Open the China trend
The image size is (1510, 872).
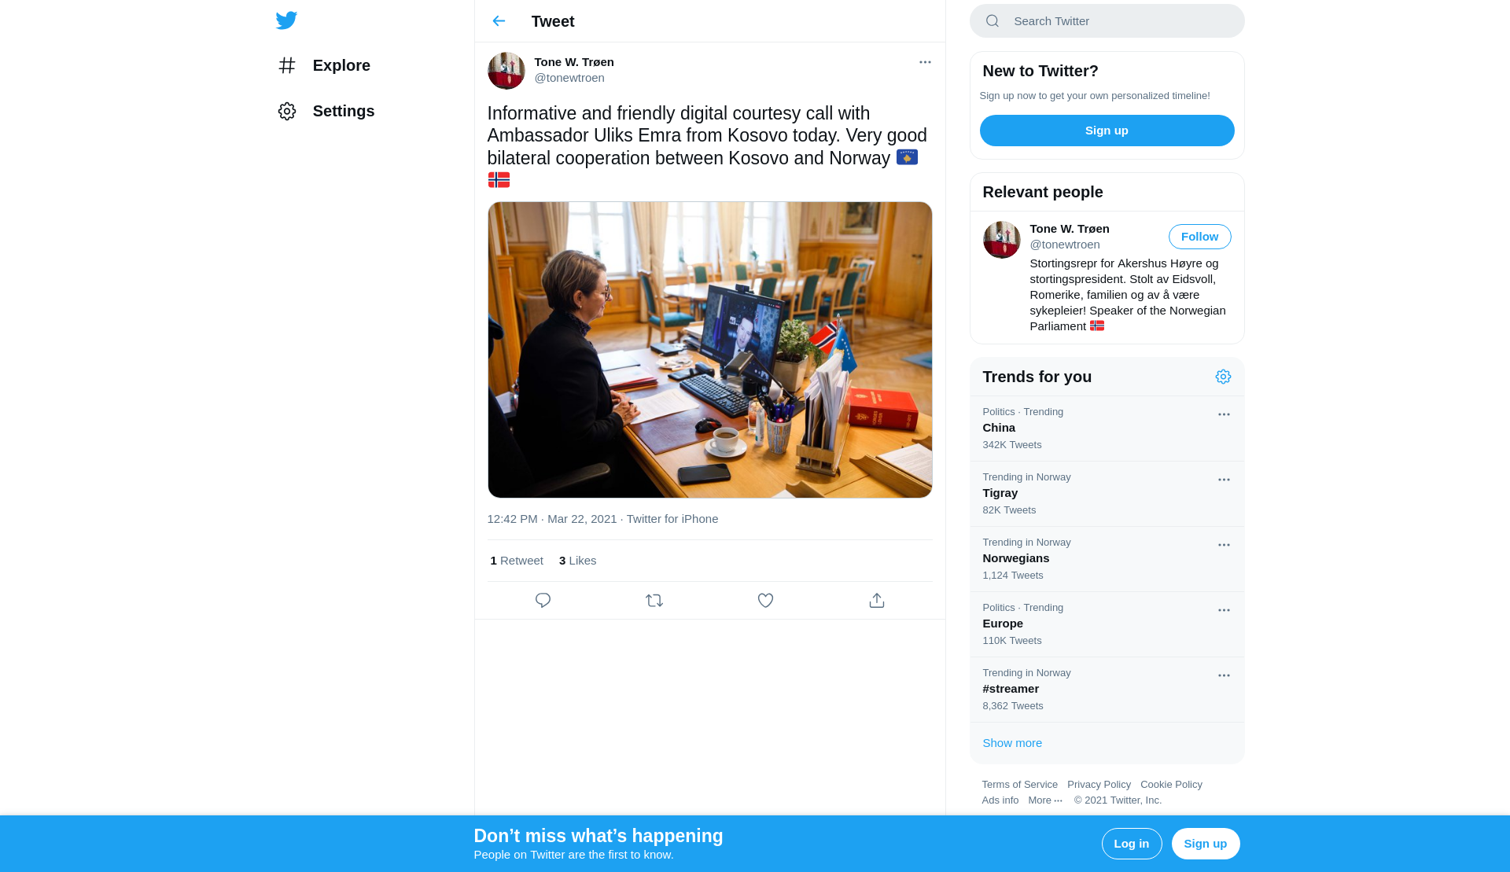pyautogui.click(x=1107, y=429)
